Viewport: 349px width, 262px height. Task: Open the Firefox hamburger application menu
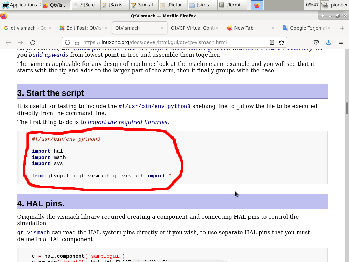pyautogui.click(x=340, y=42)
